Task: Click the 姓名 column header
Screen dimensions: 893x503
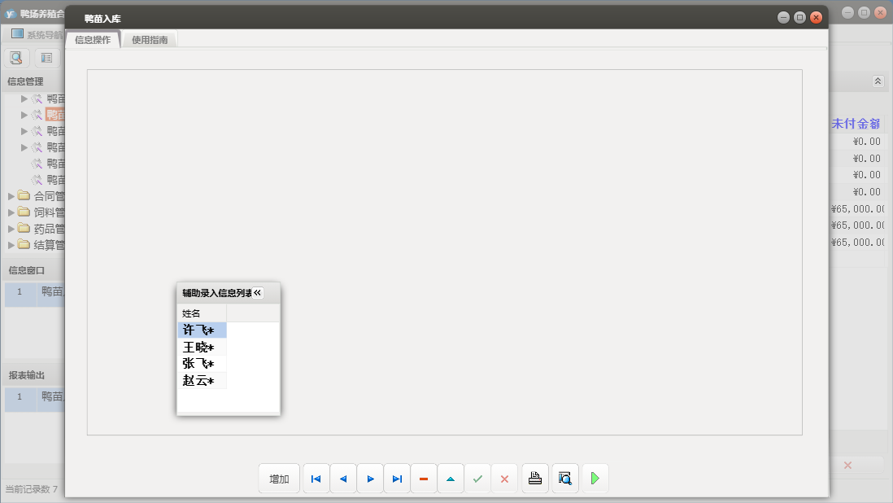Action: [202, 313]
